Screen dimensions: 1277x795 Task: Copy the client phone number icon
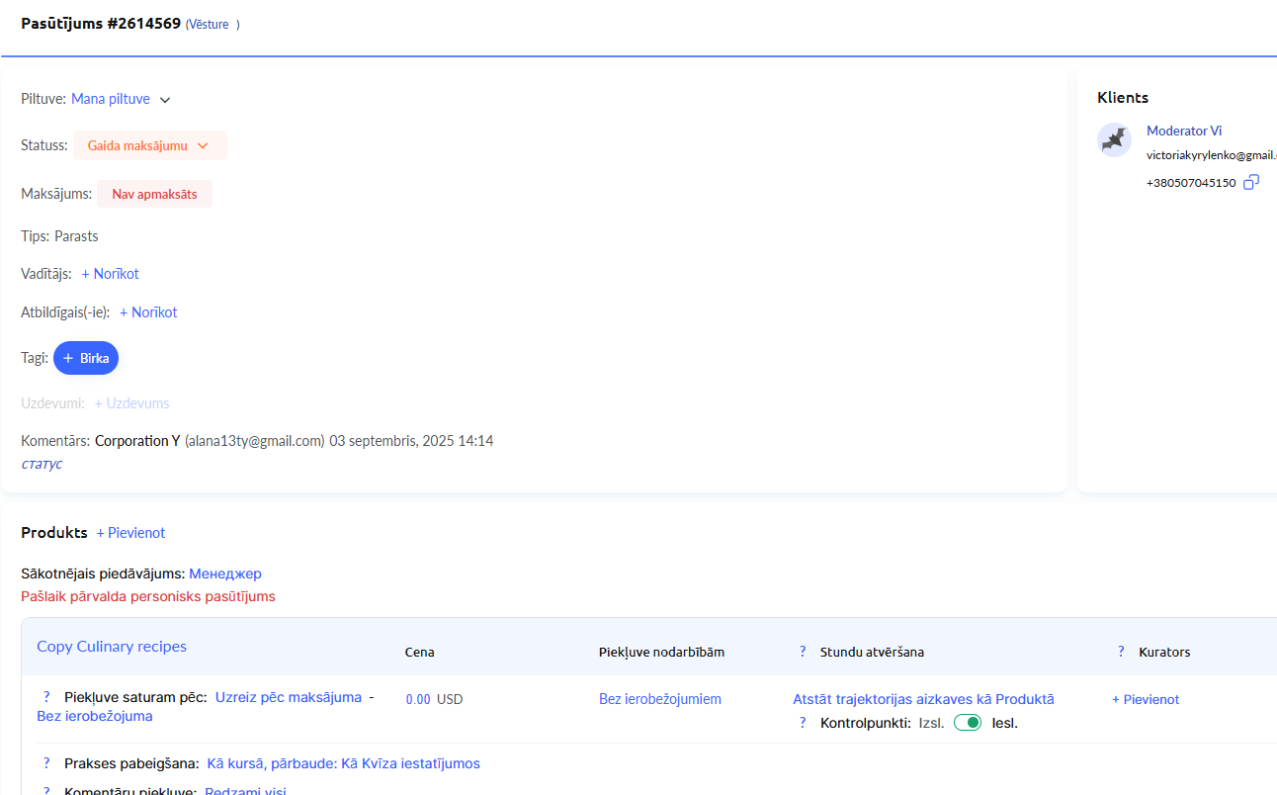[x=1251, y=182]
